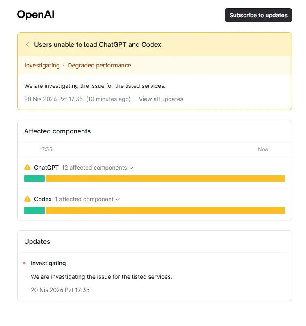
Task: Click the Now timeline end label
Action: point(263,149)
